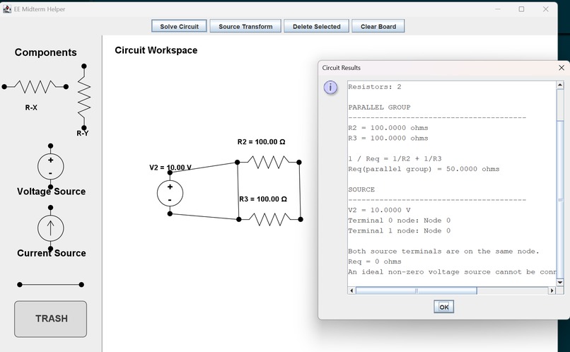Viewport: 570px width, 352px height.
Task: Click the 'V2 = 10.0000 V' result line
Action: click(379, 210)
